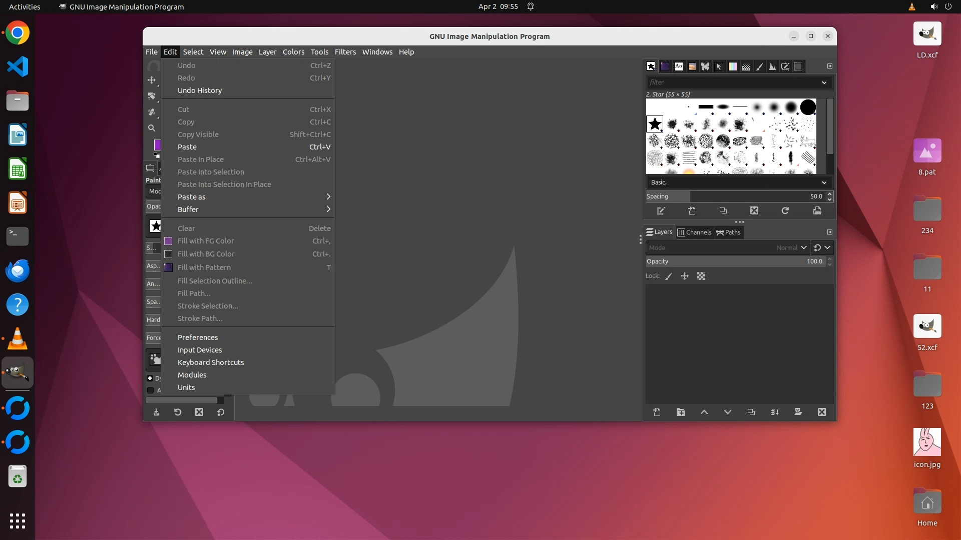Viewport: 961px width, 540px height.
Task: Open the Gradients tab icon
Action: 732,66
